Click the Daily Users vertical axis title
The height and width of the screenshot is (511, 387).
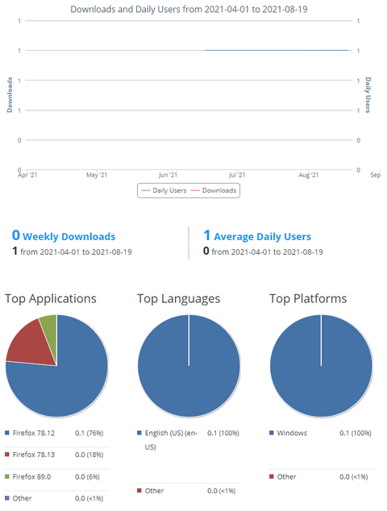[368, 95]
